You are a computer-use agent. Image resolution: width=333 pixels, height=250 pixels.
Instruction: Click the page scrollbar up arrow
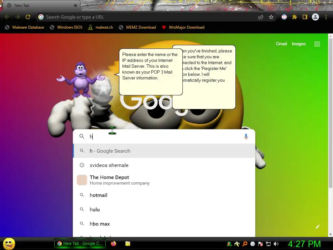[x=330, y=36]
